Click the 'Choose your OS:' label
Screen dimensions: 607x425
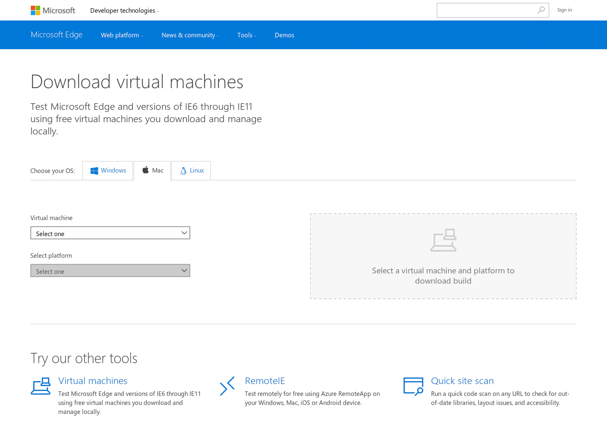coord(52,171)
